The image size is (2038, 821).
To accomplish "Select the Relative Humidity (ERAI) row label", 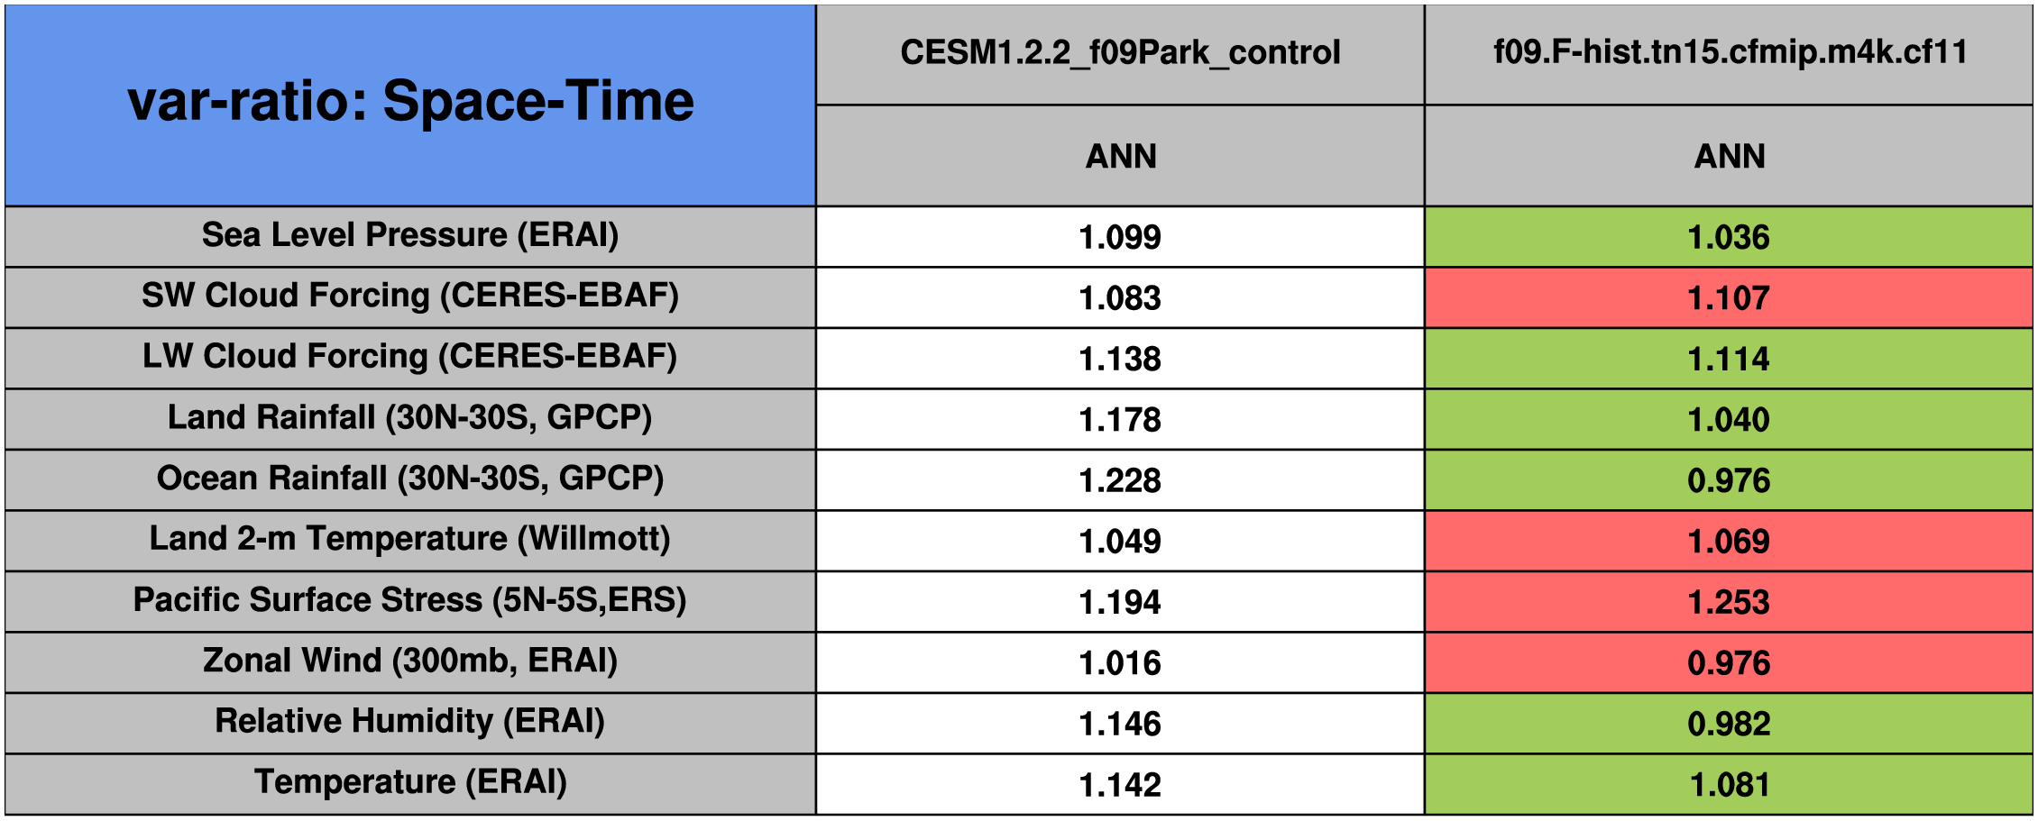I will click(x=410, y=722).
